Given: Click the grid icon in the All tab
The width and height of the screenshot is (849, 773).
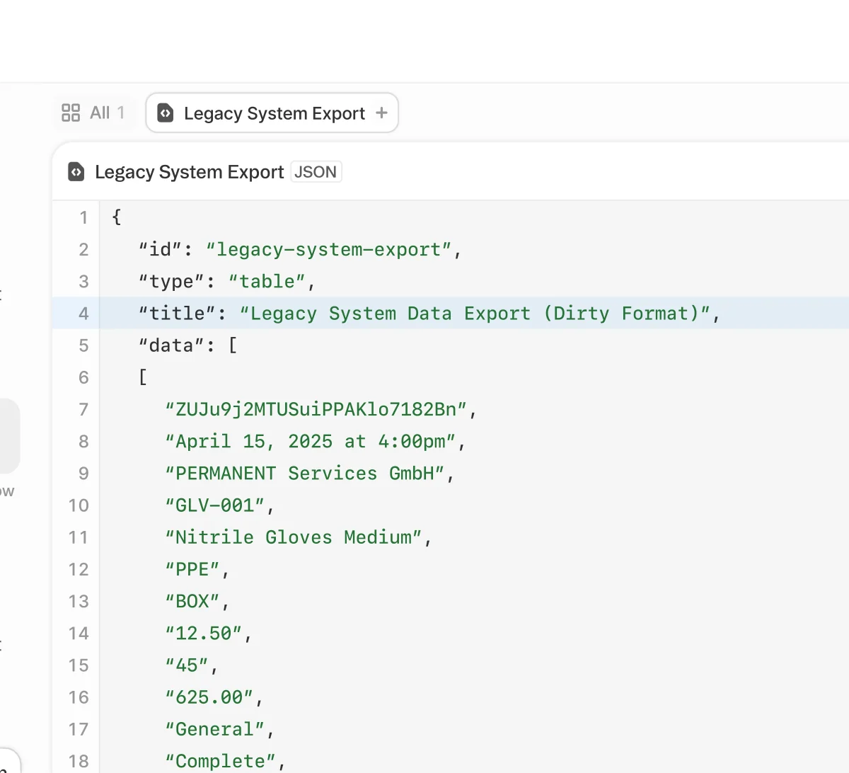Looking at the screenshot, I should tap(71, 113).
